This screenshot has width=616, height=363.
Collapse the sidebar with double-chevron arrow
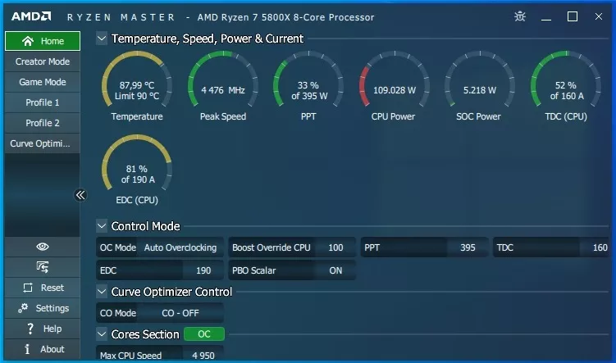pos(80,195)
